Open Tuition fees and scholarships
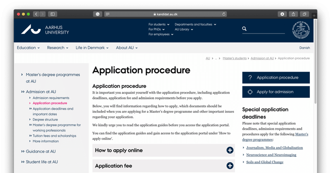Screen dimensions: 331x173 click(54, 136)
